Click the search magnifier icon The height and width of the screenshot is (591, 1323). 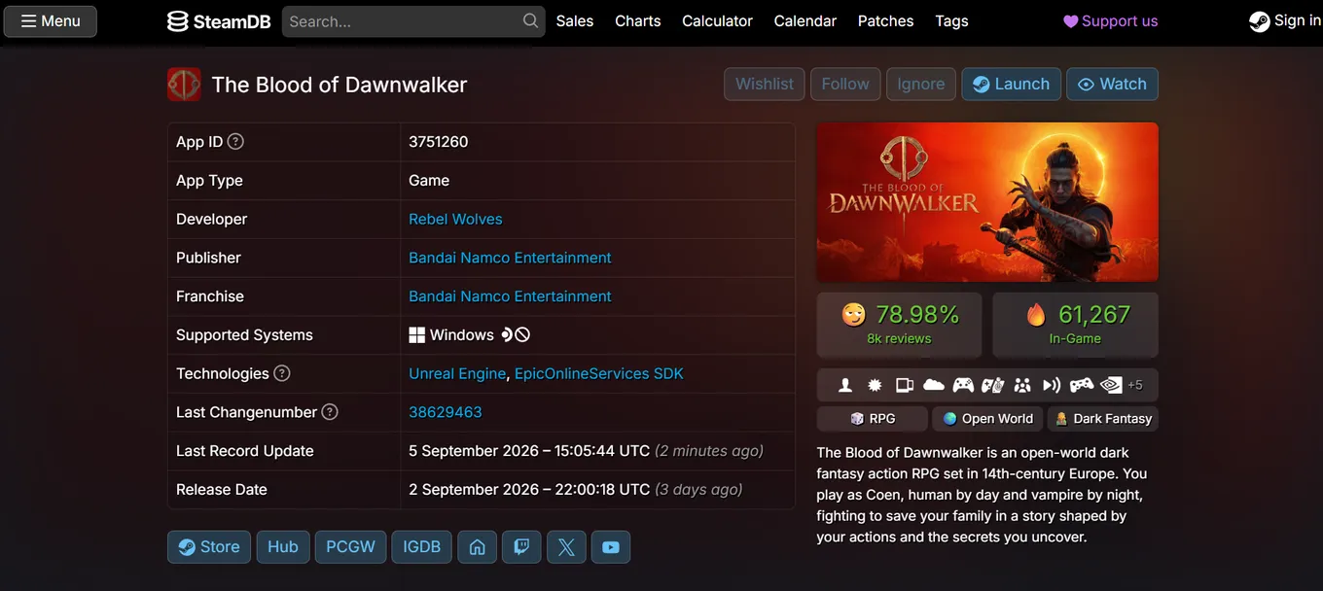click(530, 20)
